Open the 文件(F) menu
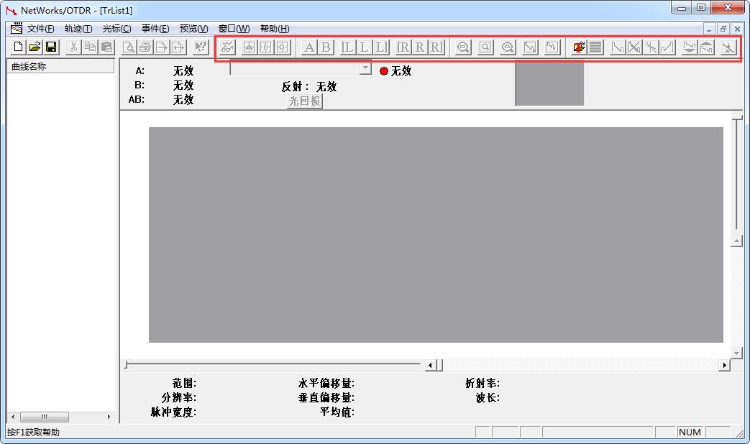The width and height of the screenshot is (750, 444). pos(40,29)
